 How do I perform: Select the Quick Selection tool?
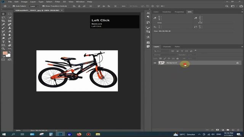click(x=10, y=18)
